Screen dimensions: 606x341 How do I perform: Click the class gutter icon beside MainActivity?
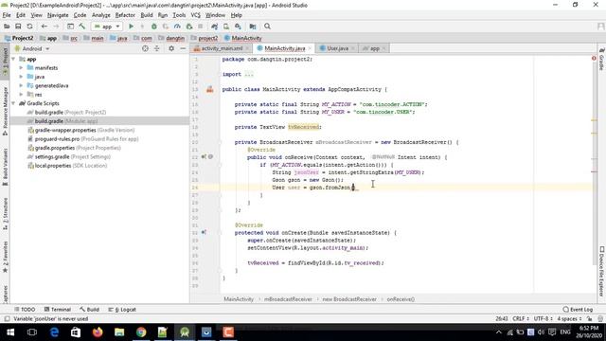210,89
